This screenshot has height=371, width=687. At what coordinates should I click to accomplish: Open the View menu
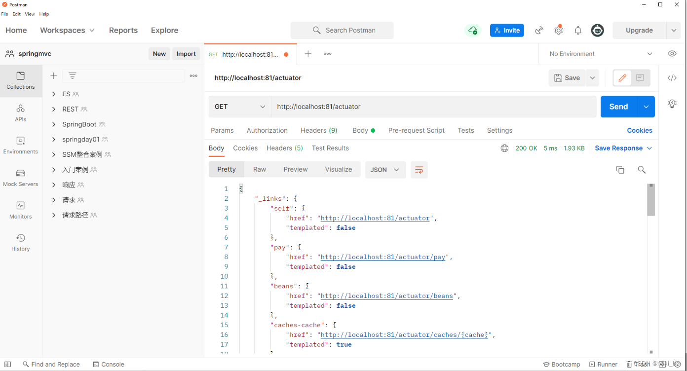[x=30, y=14]
